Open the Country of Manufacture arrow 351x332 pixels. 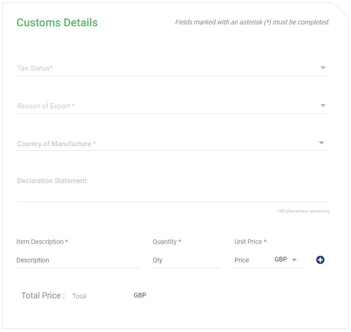point(321,143)
